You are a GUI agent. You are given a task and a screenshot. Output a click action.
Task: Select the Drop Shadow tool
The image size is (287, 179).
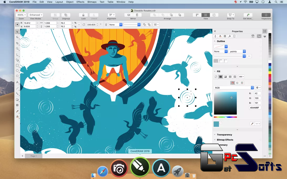[17, 100]
